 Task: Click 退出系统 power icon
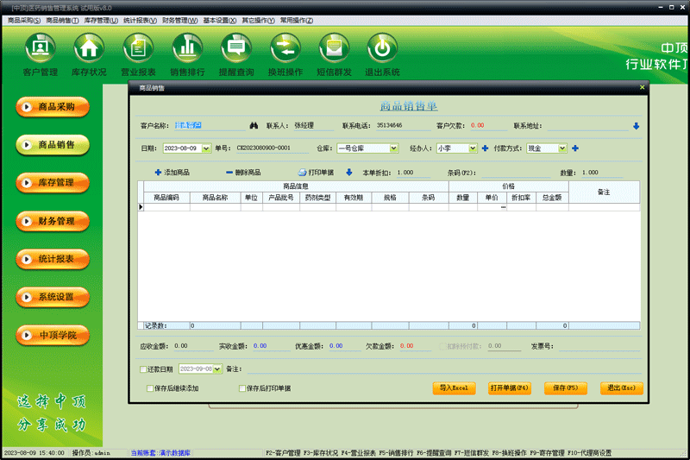tap(382, 47)
